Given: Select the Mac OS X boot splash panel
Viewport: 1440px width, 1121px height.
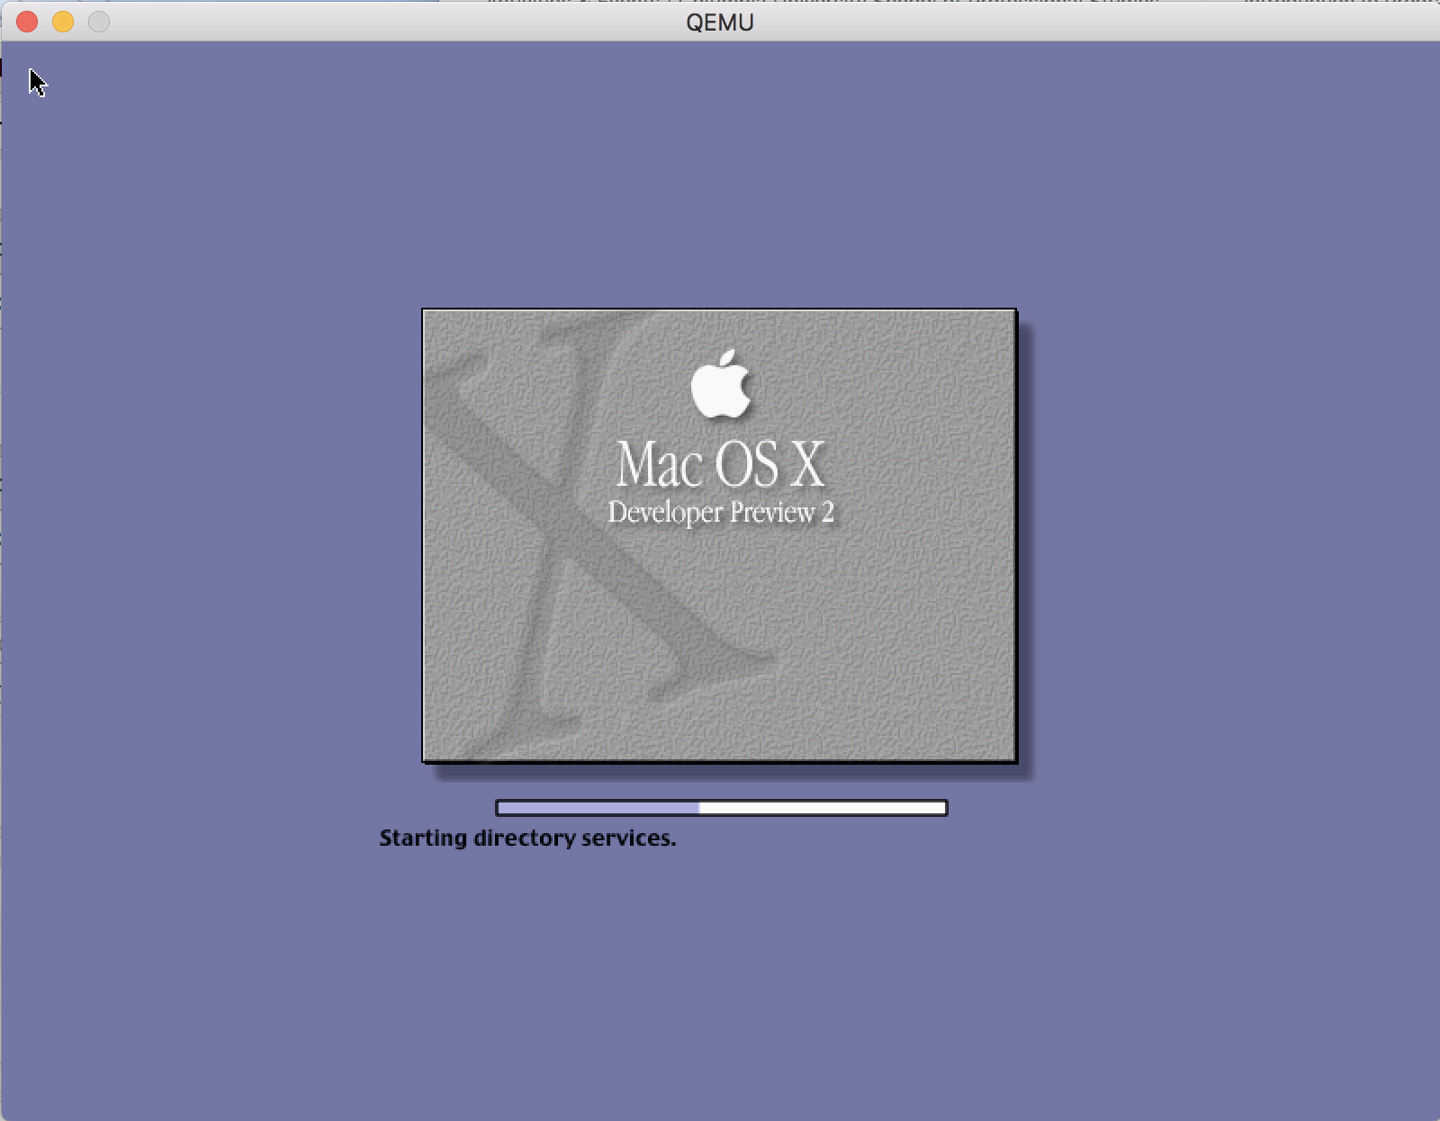Looking at the screenshot, I should (x=720, y=535).
